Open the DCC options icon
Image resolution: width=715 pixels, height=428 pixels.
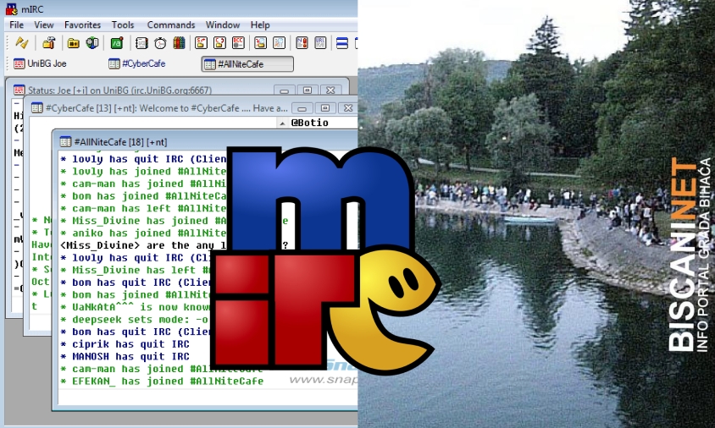click(239, 43)
